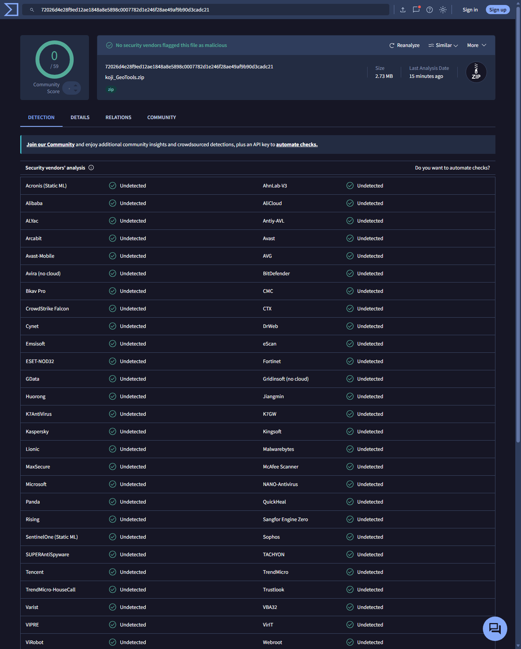Click the 2.73 MB size value
The height and width of the screenshot is (649, 521).
tap(384, 76)
